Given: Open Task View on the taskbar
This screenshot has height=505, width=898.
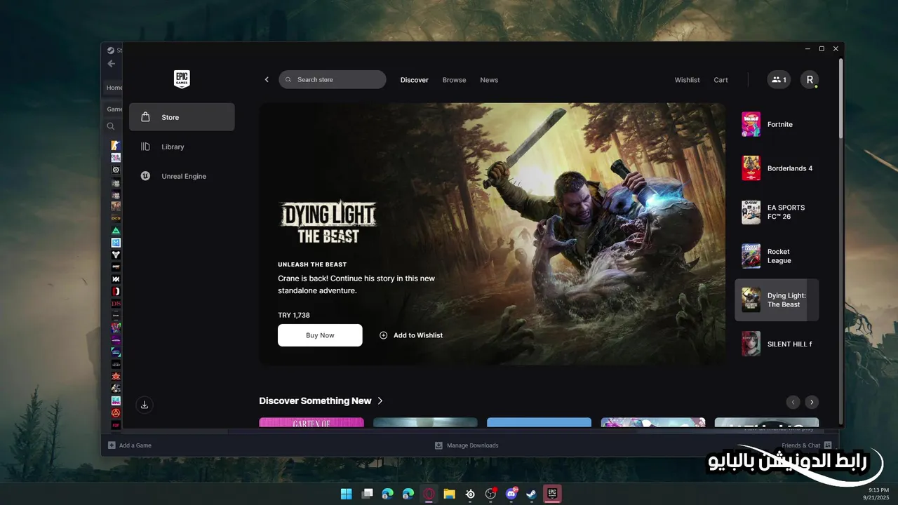Looking at the screenshot, I should pyautogui.click(x=367, y=494).
